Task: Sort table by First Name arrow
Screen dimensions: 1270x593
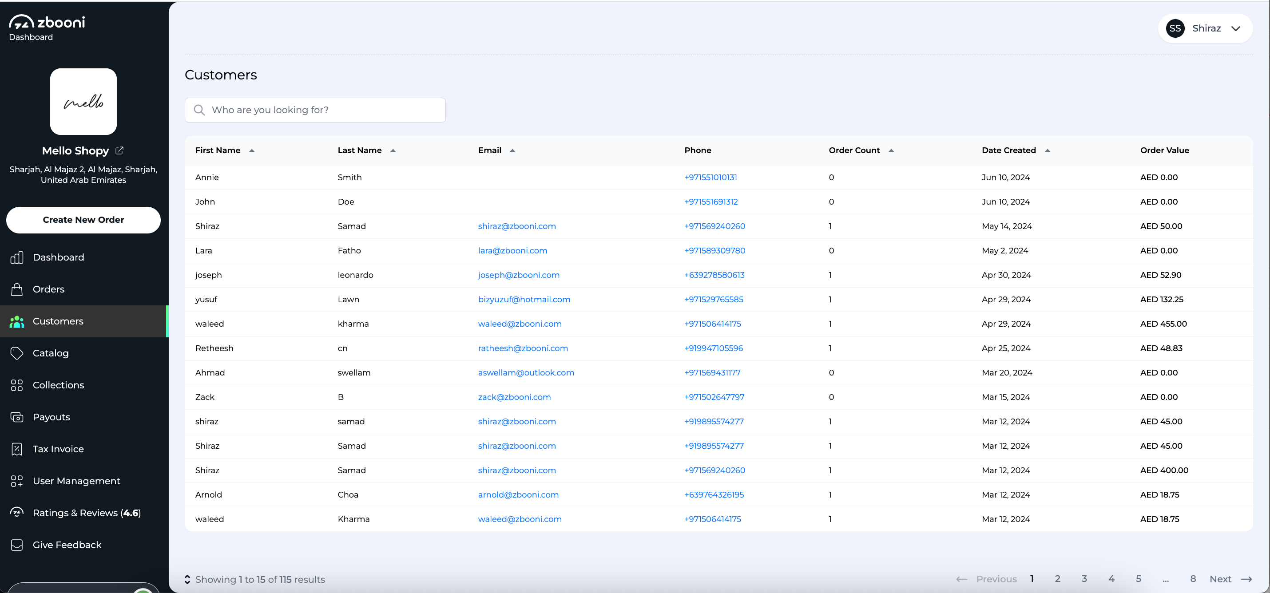Action: (x=251, y=151)
